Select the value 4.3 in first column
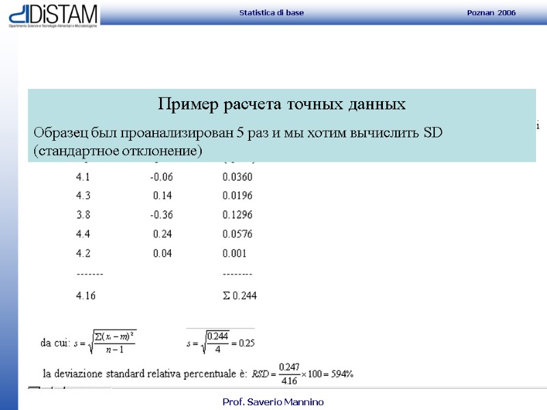 [x=83, y=195]
